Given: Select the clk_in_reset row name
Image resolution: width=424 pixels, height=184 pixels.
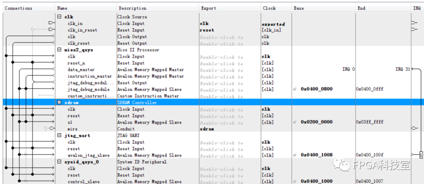Looking at the screenshot, I should (82, 30).
